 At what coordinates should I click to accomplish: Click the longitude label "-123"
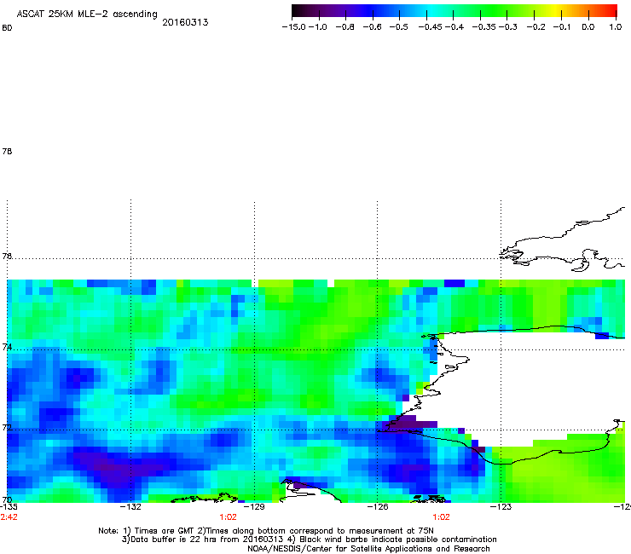point(501,507)
